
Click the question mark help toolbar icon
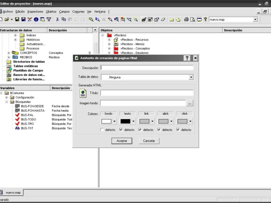(x=205, y=19)
